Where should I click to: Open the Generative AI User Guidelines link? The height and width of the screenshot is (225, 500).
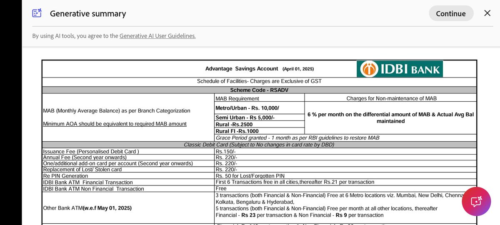coord(157,36)
